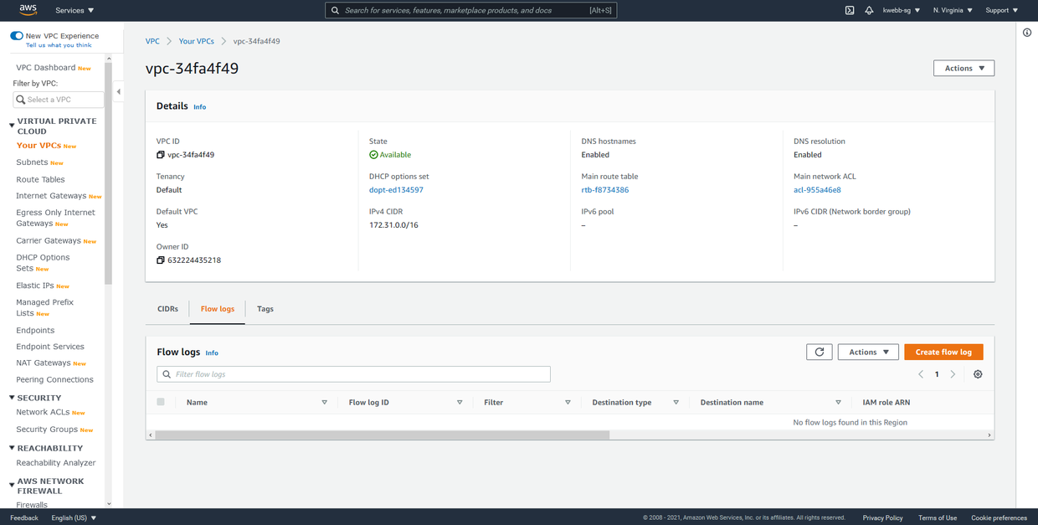Click the AWS logo home icon
1038x525 pixels.
point(28,10)
